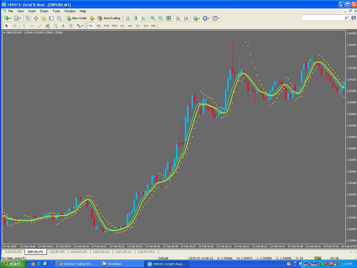This screenshot has height=268, width=357.
Task: Select the Equidistant Channel tool
Action: coord(48,26)
